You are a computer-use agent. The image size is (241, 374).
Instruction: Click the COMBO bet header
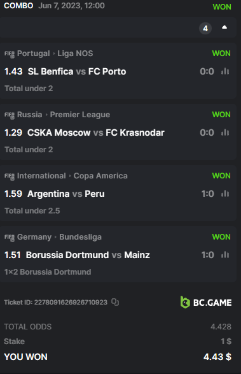18,6
